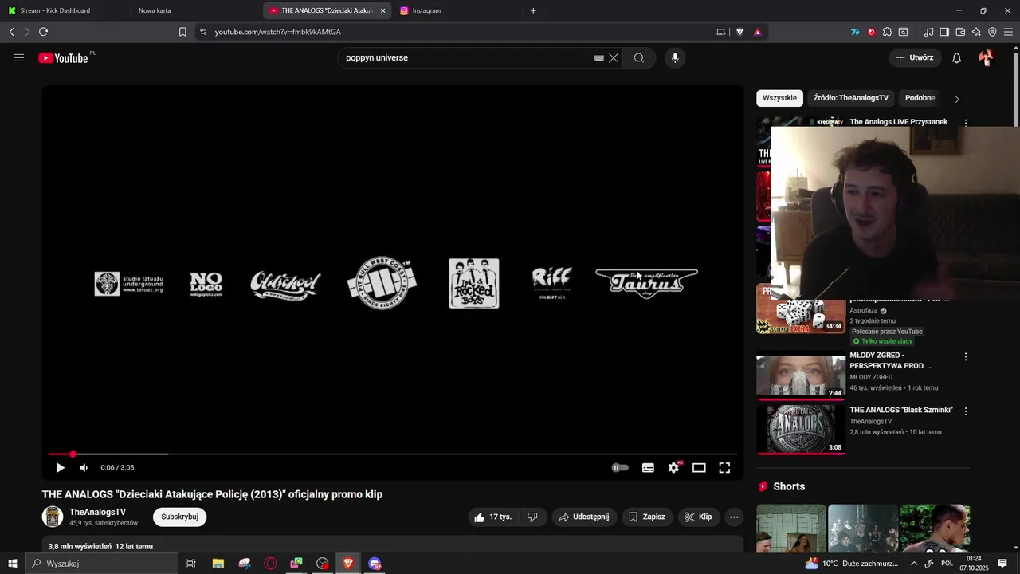Viewport: 1020px width, 574px height.
Task: Like the video with 17 tys.
Action: point(493,517)
